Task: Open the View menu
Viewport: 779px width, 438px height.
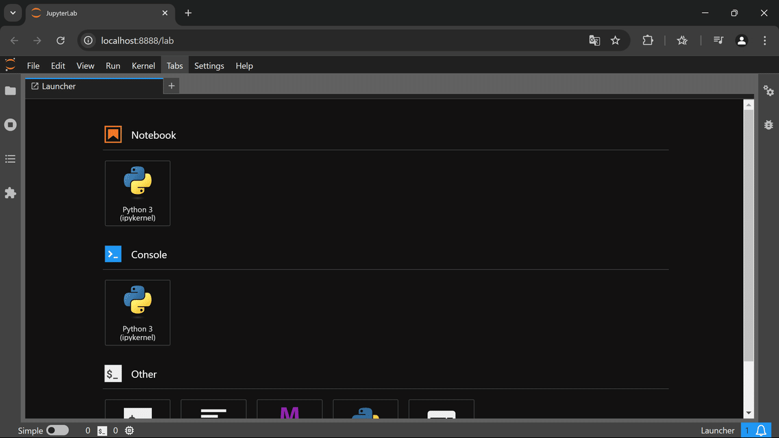Action: (85, 66)
